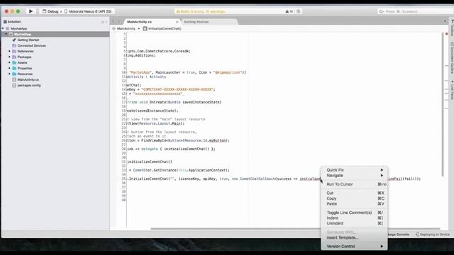Navigate back with the editor arrow
This screenshot has width=454, height=255.
pos(113,22)
